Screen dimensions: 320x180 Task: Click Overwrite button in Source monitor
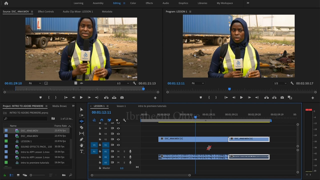(x=114, y=97)
